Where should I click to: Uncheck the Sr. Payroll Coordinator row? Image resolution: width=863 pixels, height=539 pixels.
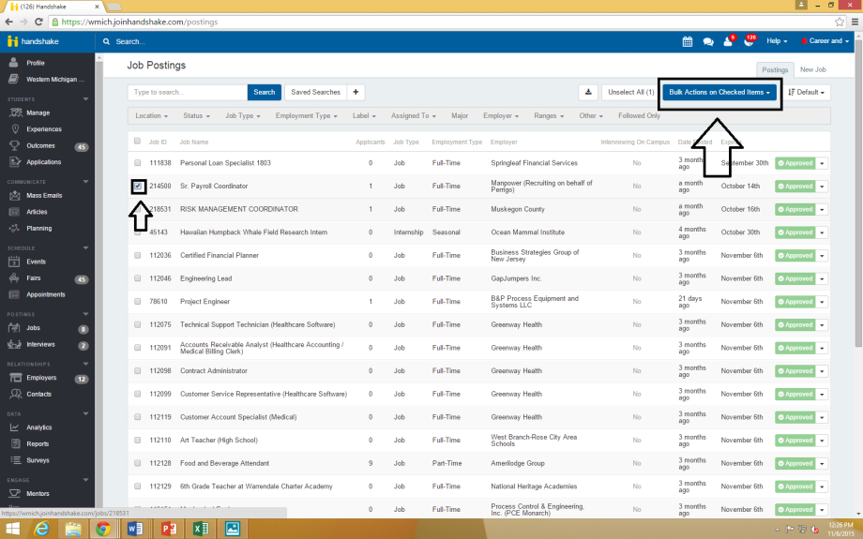click(138, 187)
